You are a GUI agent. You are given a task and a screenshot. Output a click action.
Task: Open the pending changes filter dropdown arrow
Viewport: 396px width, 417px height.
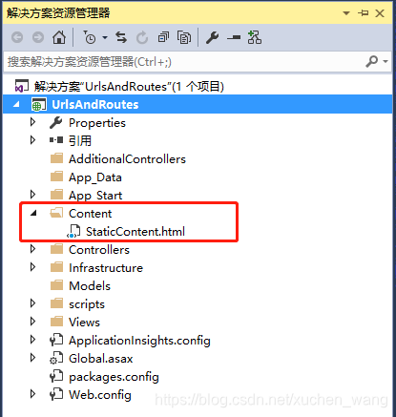point(105,37)
